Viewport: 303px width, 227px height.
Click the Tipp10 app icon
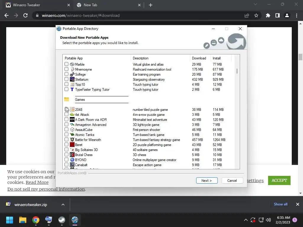(72, 84)
